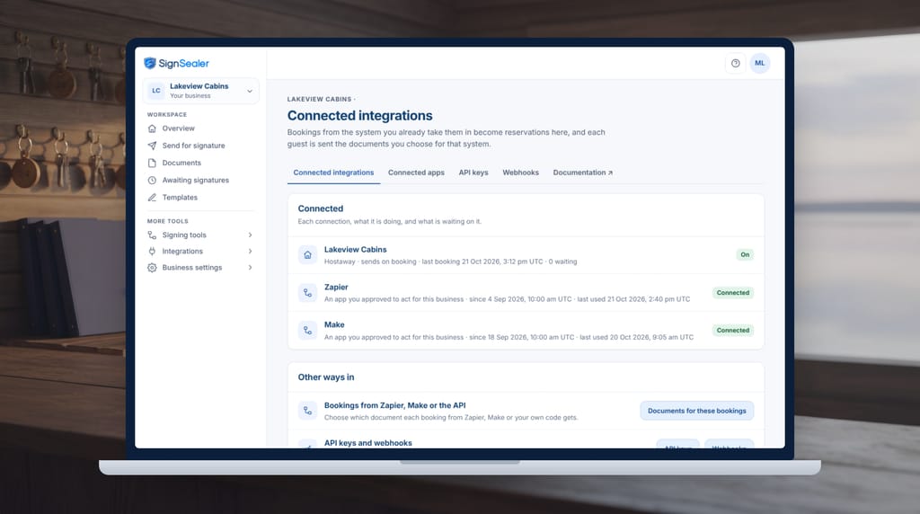920x514 pixels.
Task: Open the Documentation external link tab
Action: 582,173
